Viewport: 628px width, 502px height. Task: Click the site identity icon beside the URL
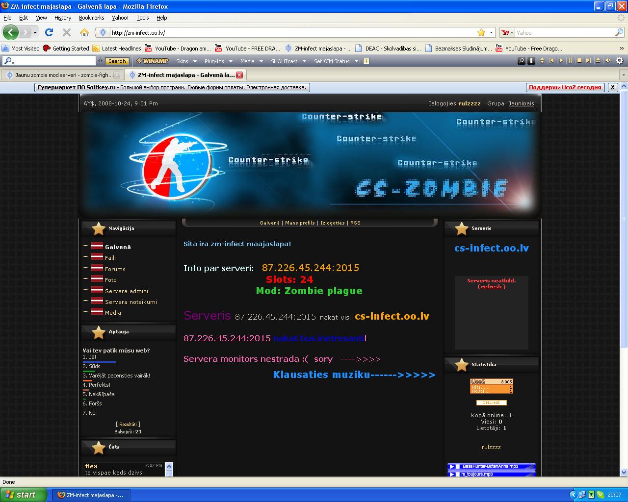[x=103, y=32]
